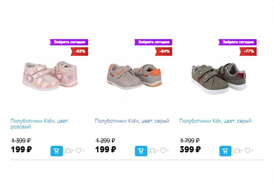Compare the pink Kidix shoes
Screen dimensions: 274x185
tap(69, 151)
